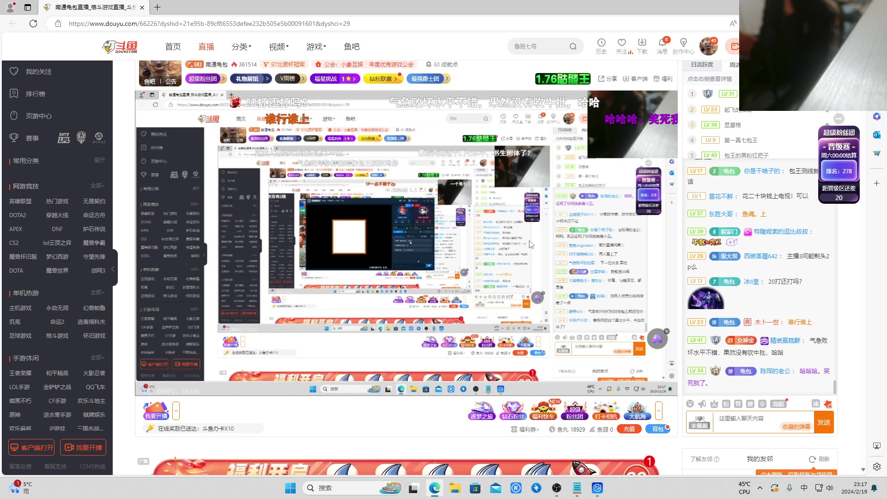Open the 钻石粉丝 diamond icon
887x499 pixels.
coord(513,410)
